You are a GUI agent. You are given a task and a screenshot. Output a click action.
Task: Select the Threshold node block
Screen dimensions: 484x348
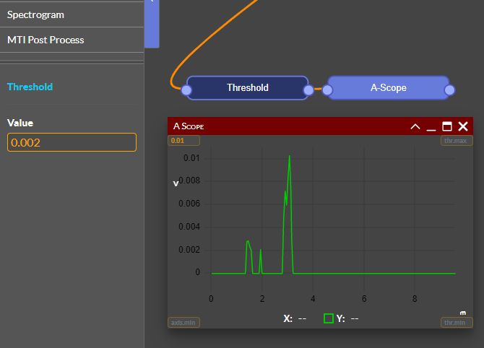(247, 88)
